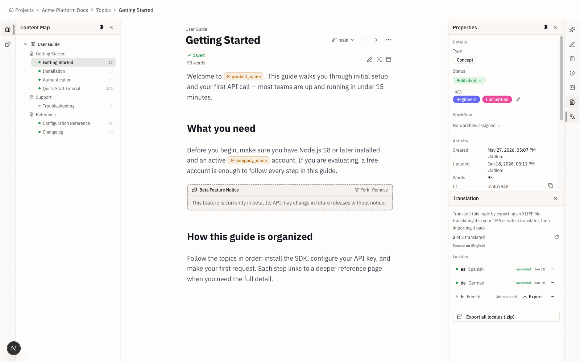Open the AI sparkles icon in right rail

click(572, 30)
